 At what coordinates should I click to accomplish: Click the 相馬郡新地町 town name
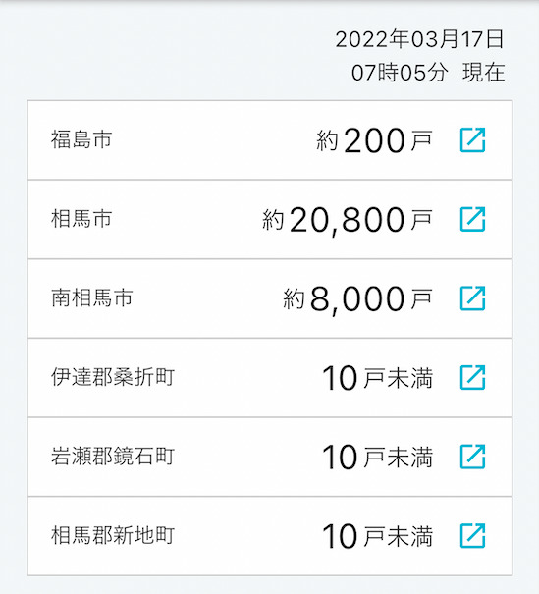pos(113,536)
